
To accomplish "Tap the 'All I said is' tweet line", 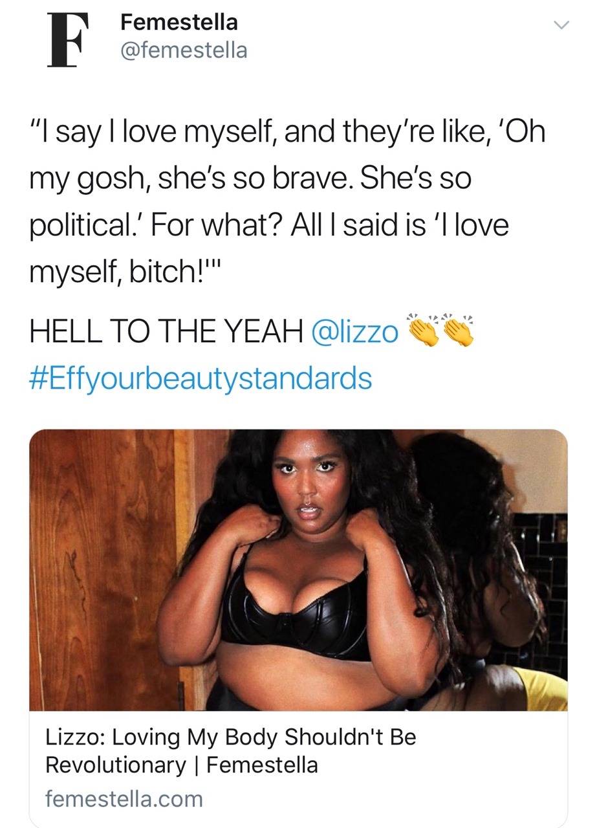I will coord(268,224).
